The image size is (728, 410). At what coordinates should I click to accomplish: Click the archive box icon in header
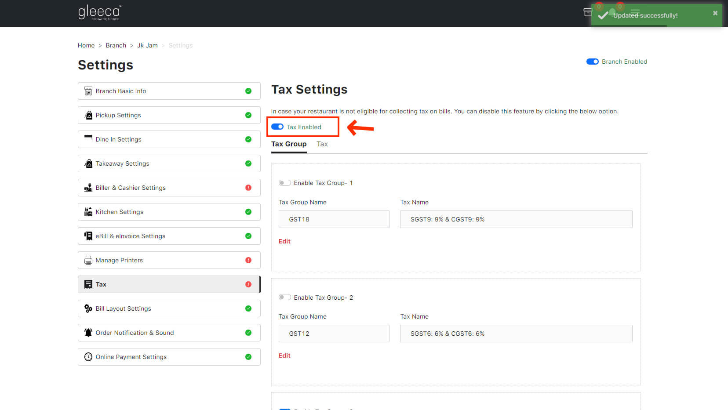point(587,12)
